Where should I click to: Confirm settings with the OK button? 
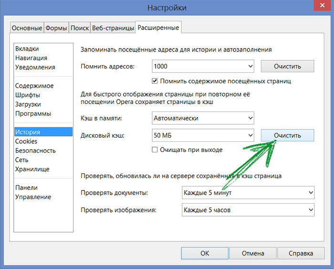pyautogui.click(x=205, y=253)
